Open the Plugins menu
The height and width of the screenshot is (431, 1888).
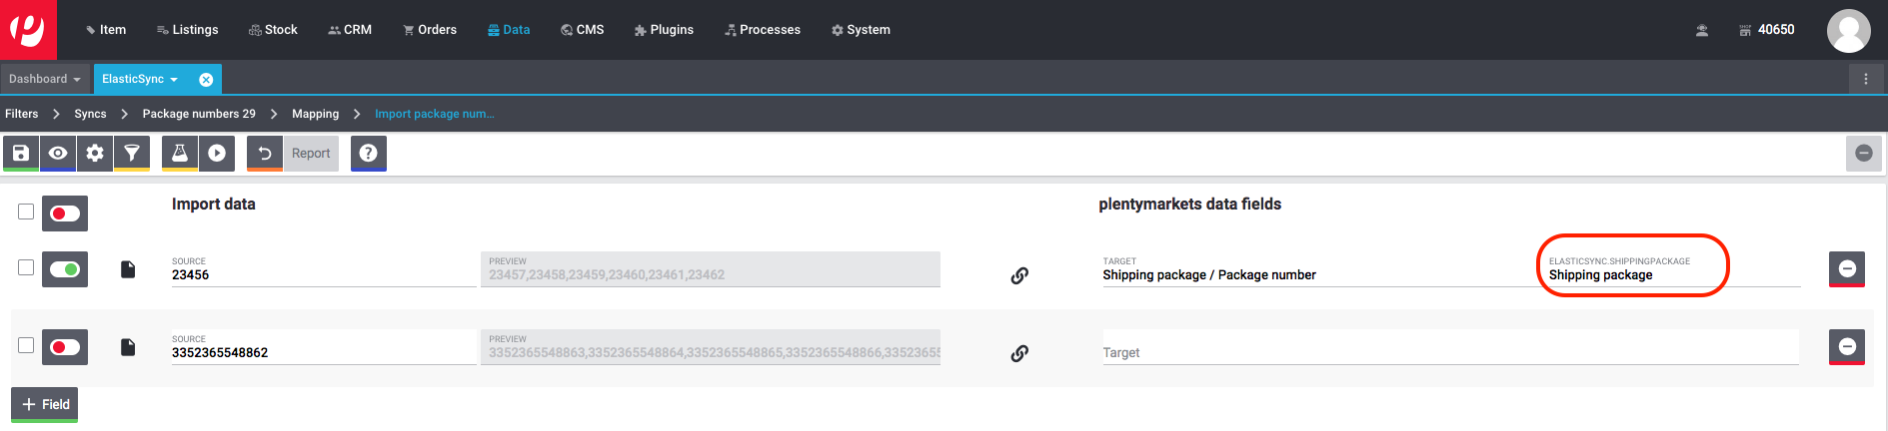click(x=664, y=30)
